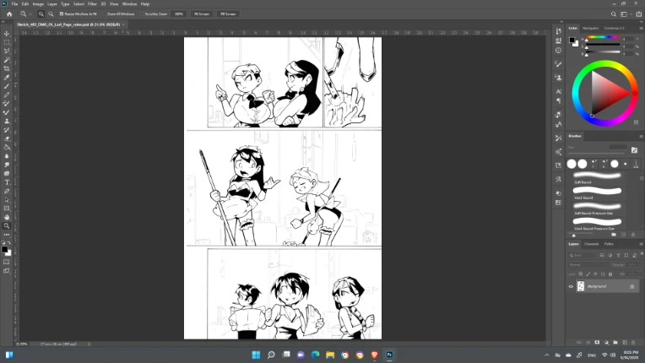The width and height of the screenshot is (645, 363).
Task: Select the Hand tool
Action: pyautogui.click(x=7, y=217)
